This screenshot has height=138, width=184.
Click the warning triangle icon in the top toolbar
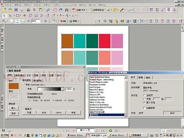(174, 10)
